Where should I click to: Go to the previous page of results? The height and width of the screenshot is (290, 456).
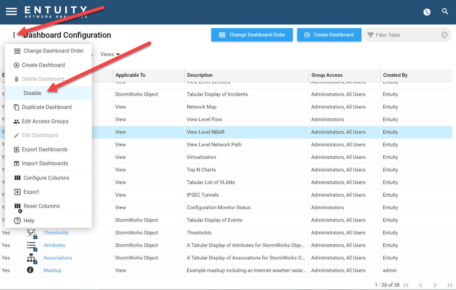click(421, 285)
